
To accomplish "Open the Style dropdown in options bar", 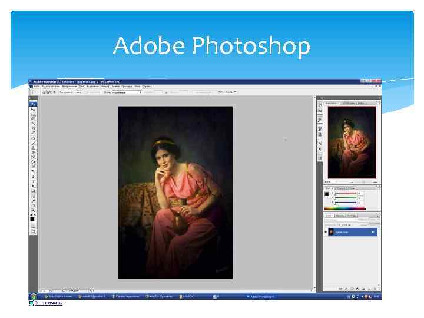I will [127, 92].
